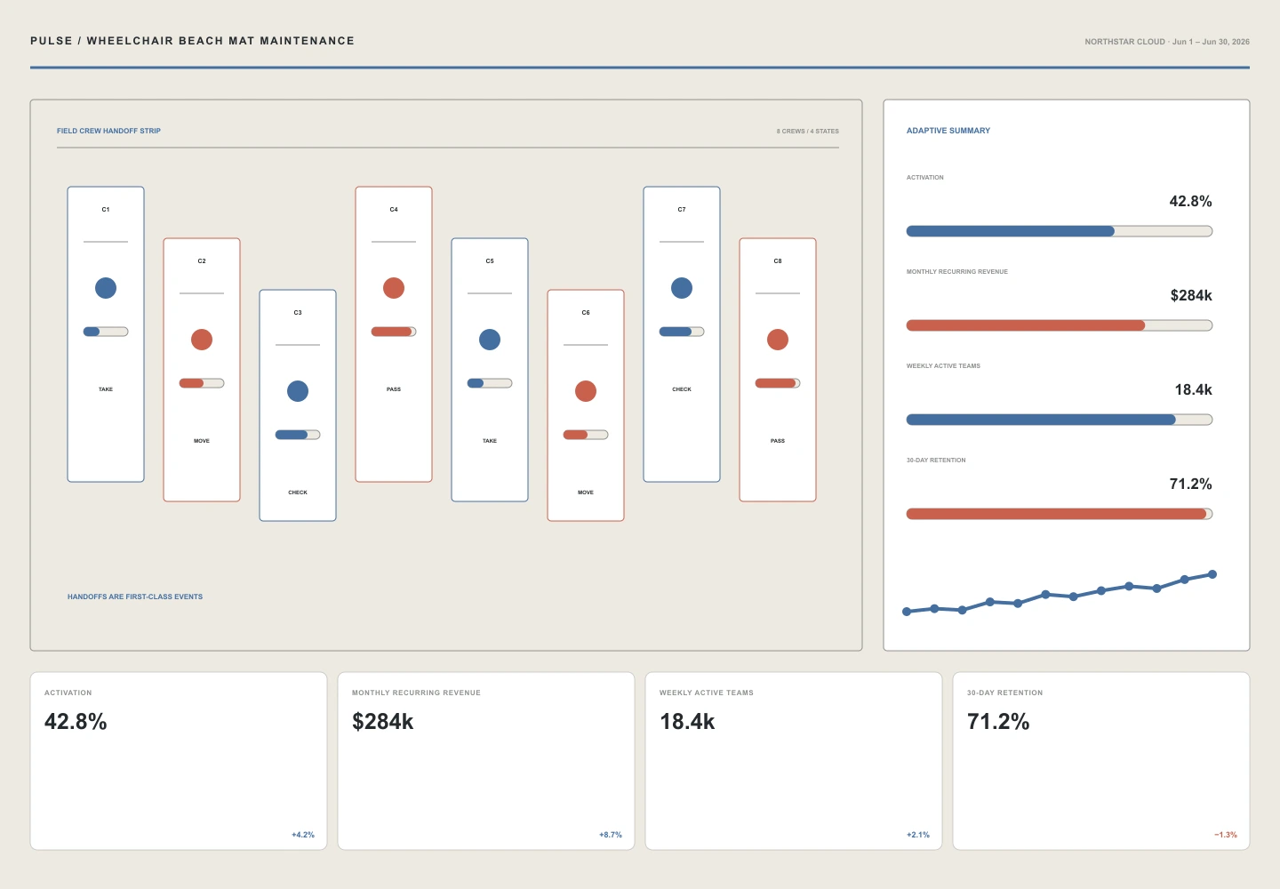The height and width of the screenshot is (889, 1280).
Task: Click the "−1.3%" change in retention card
Action: 1226,835
